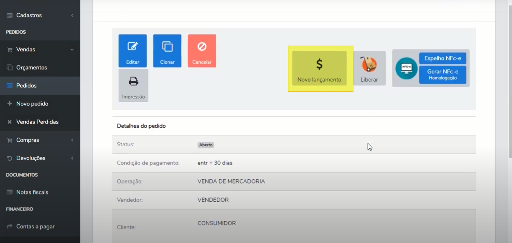Expand the Cadastros chevron
This screenshot has width=512, height=243.
(x=72, y=15)
